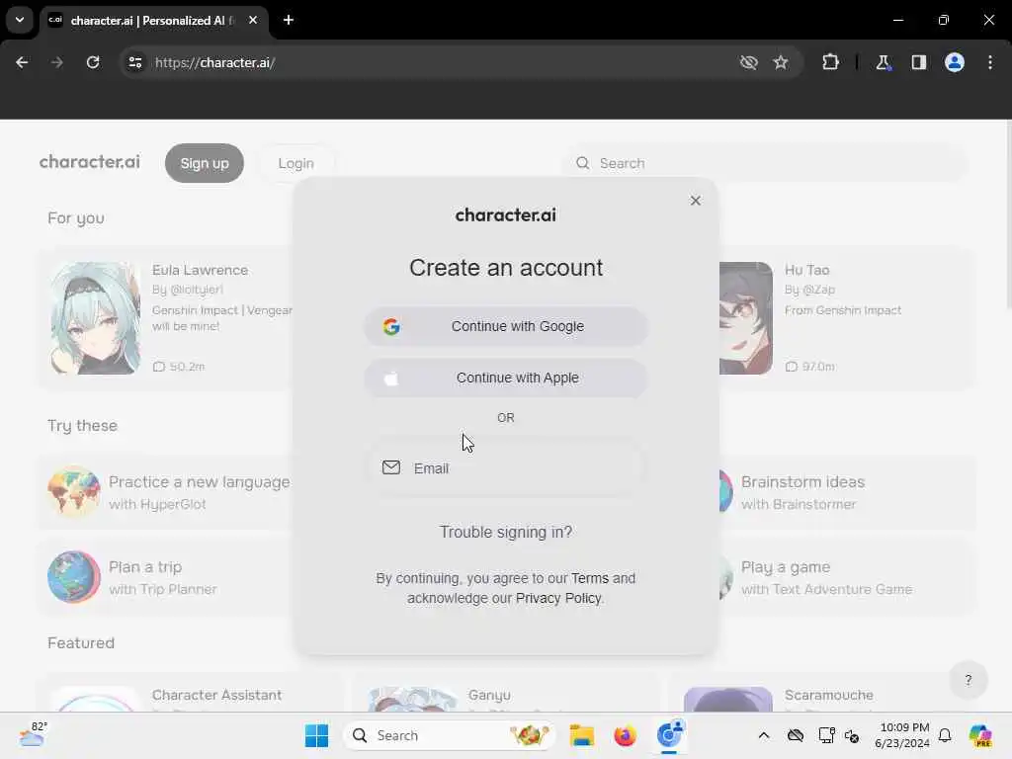Click the tracking protection eye icon
Screen dimensions: 1012x759
749,62
